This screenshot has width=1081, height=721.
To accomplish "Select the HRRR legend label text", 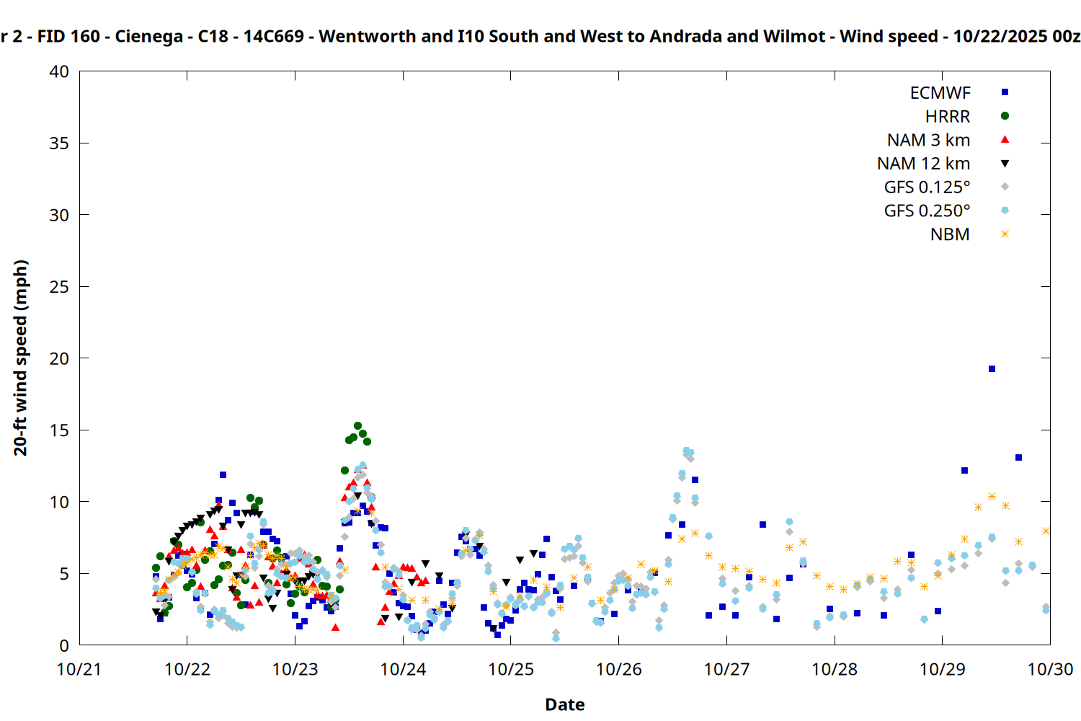I will point(947,117).
